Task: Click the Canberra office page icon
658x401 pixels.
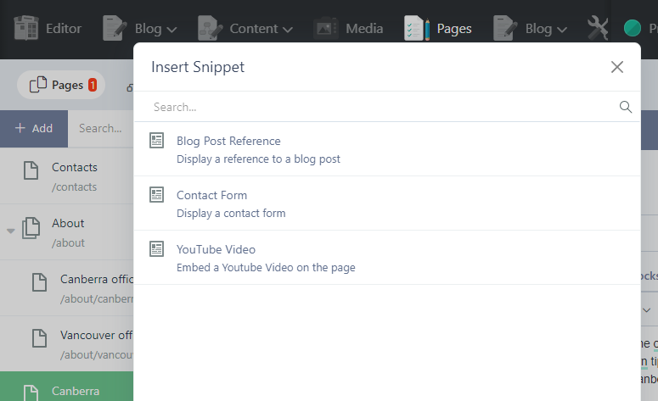Action: [39, 282]
